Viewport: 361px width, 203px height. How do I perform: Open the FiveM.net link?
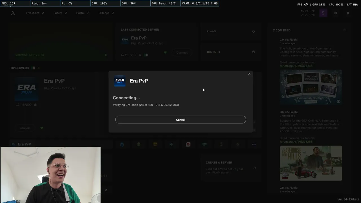click(x=35, y=13)
